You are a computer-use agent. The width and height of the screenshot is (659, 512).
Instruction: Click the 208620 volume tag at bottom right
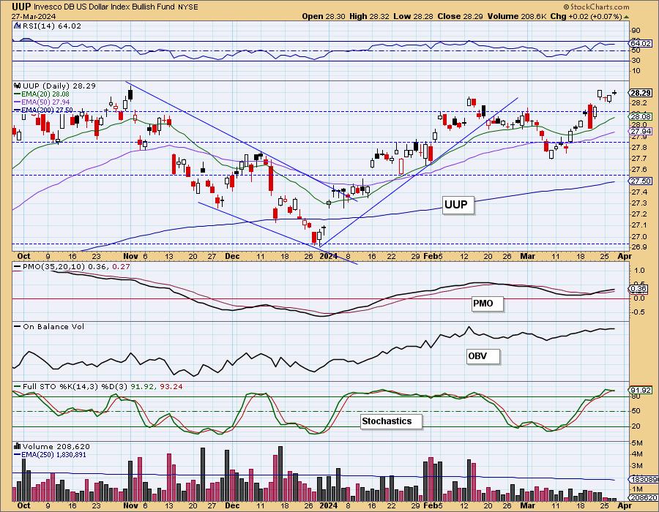tap(641, 497)
